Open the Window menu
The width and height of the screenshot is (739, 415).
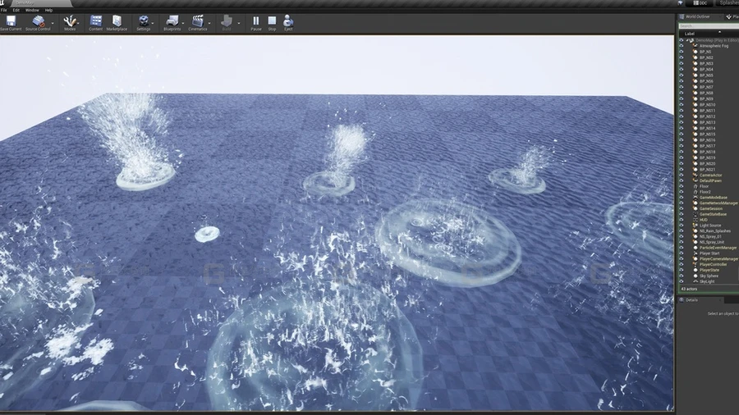coord(31,10)
